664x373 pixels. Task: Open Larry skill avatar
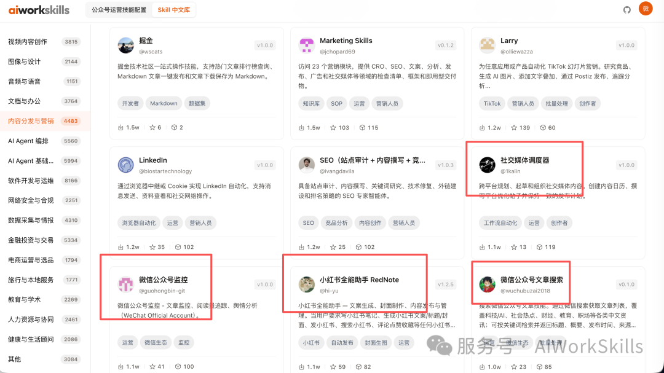tap(488, 45)
